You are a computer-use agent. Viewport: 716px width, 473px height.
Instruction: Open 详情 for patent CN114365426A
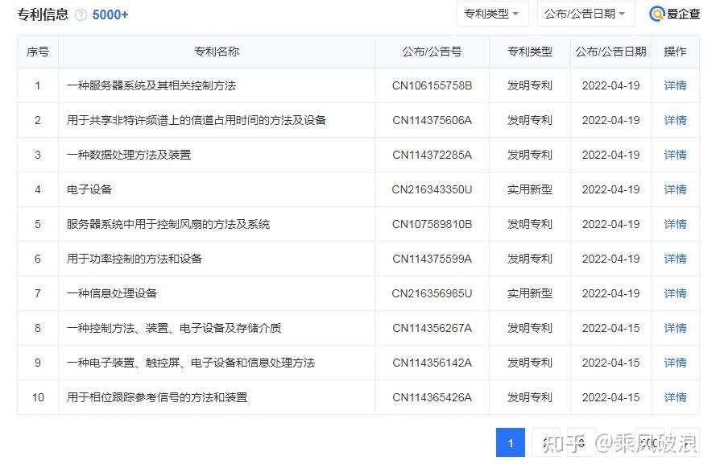click(x=675, y=397)
